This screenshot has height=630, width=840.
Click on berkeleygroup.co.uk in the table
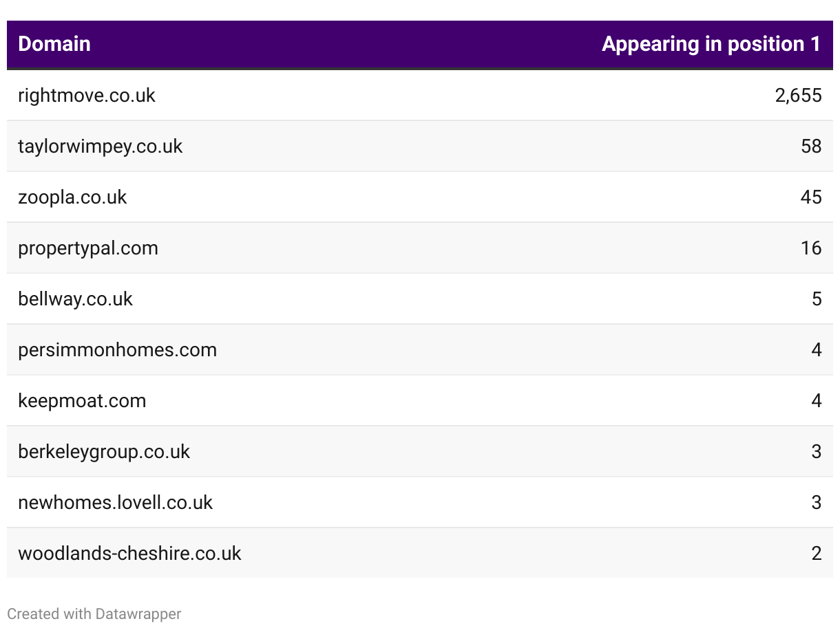coord(104,451)
